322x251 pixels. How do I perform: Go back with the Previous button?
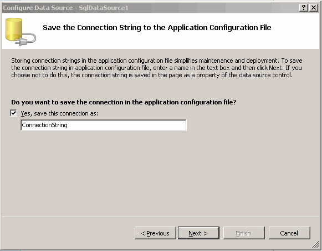pyautogui.click(x=155, y=233)
